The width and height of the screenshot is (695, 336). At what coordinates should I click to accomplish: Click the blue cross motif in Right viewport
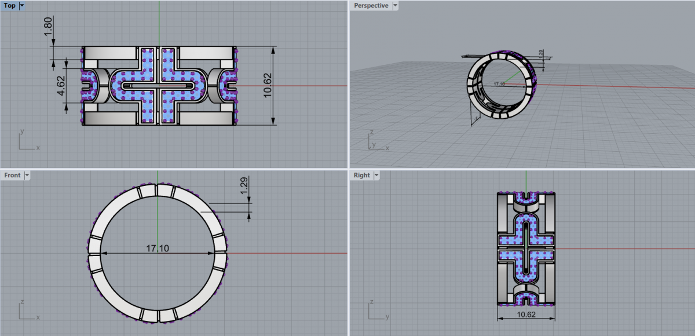coord(526,247)
